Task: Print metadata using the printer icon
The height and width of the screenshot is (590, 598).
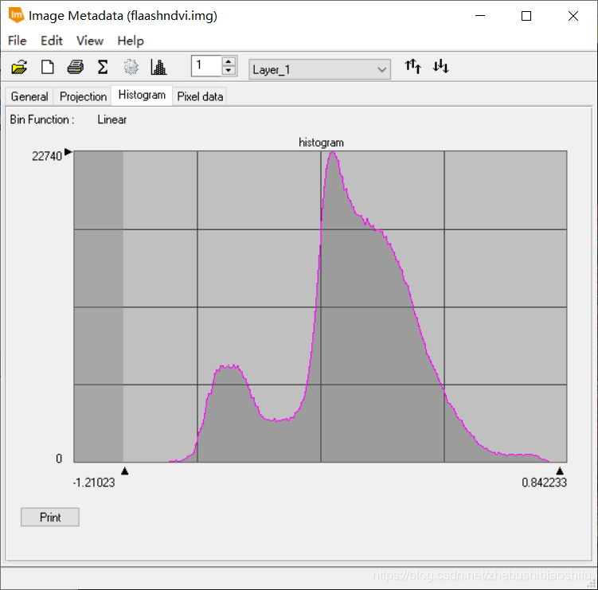Action: coord(76,68)
